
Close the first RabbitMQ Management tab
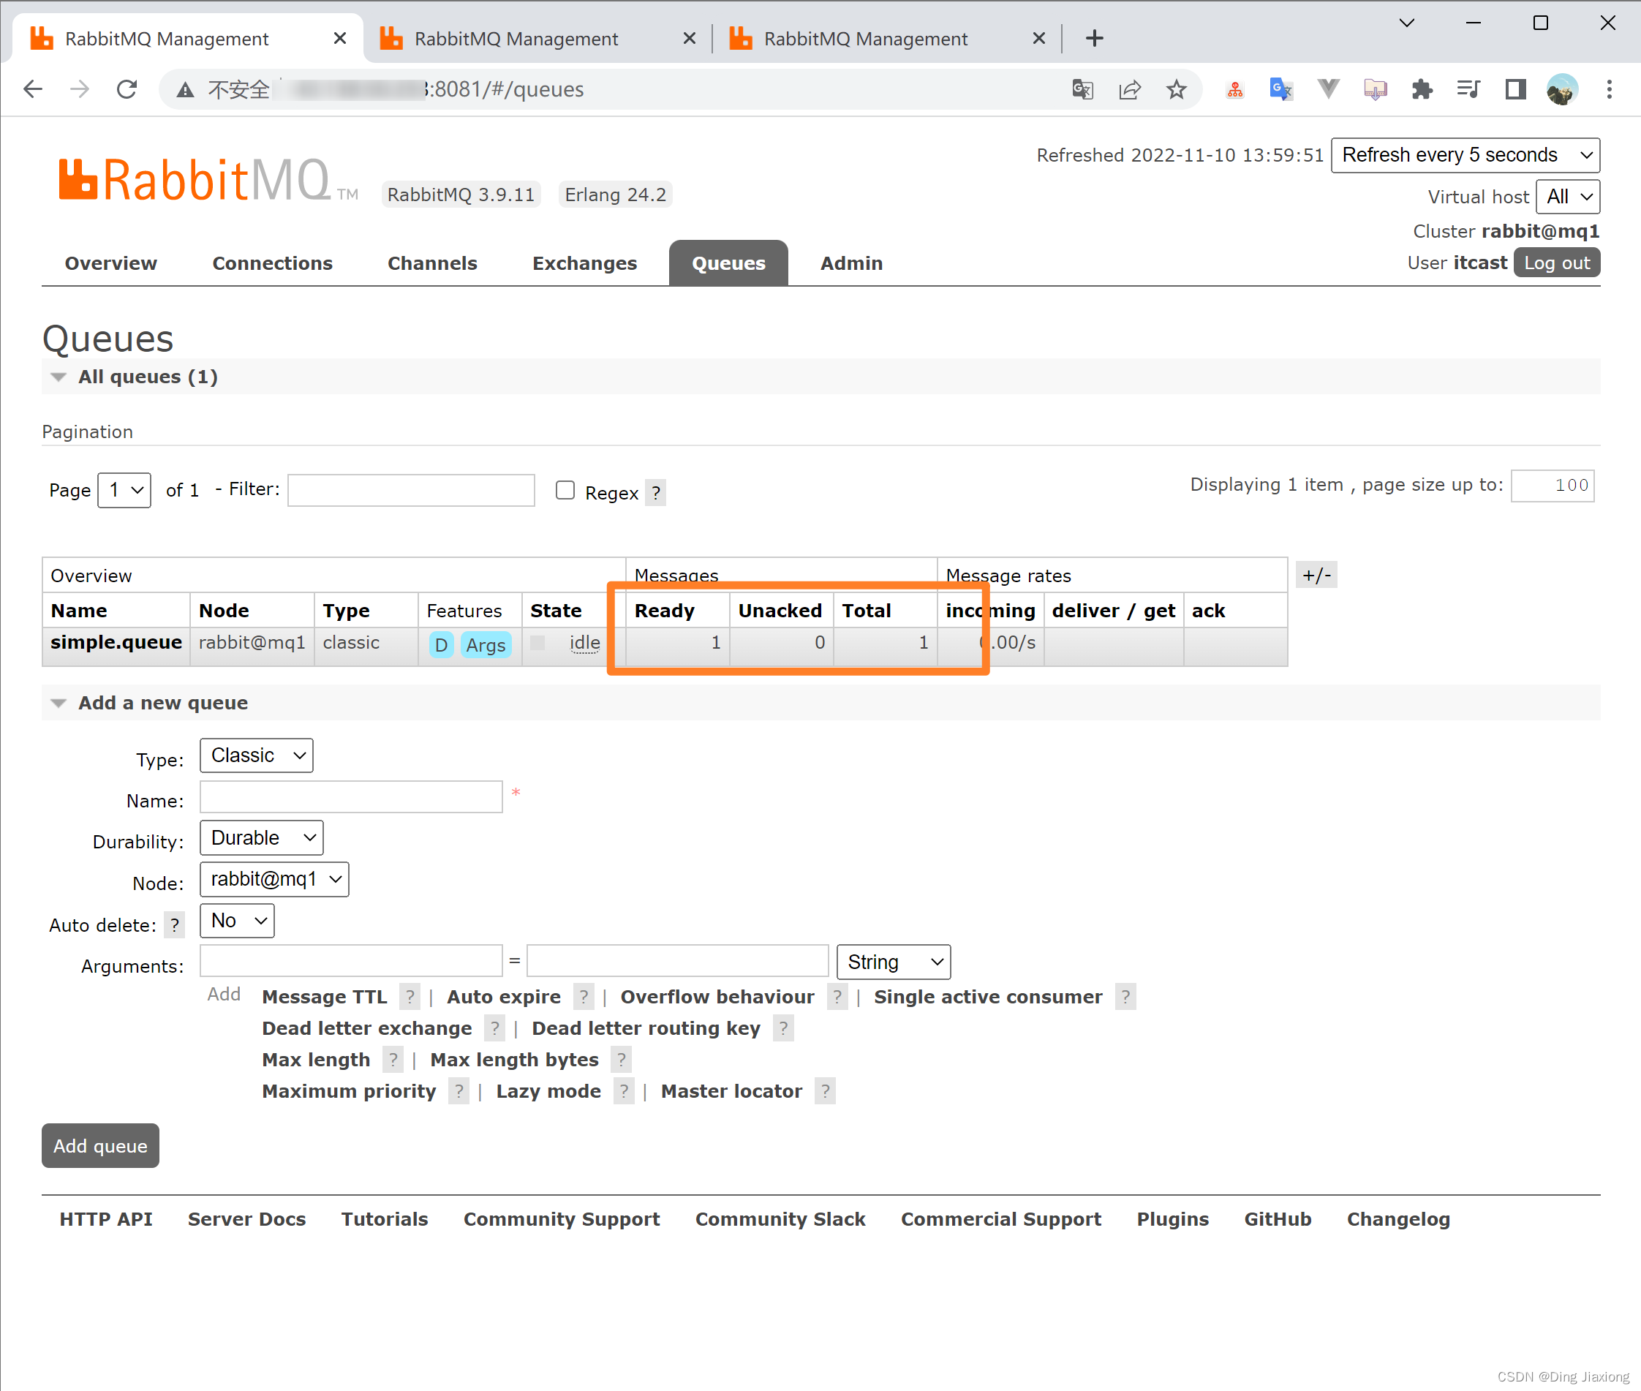pos(340,38)
